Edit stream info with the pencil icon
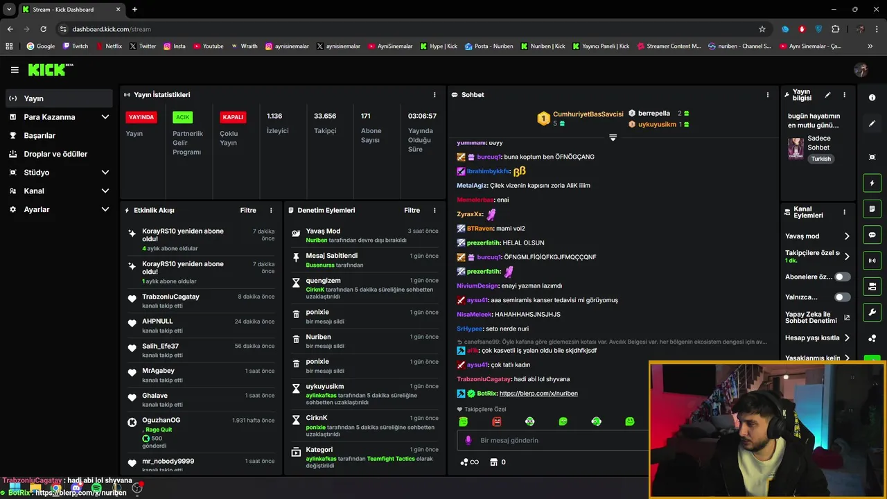 pos(827,95)
